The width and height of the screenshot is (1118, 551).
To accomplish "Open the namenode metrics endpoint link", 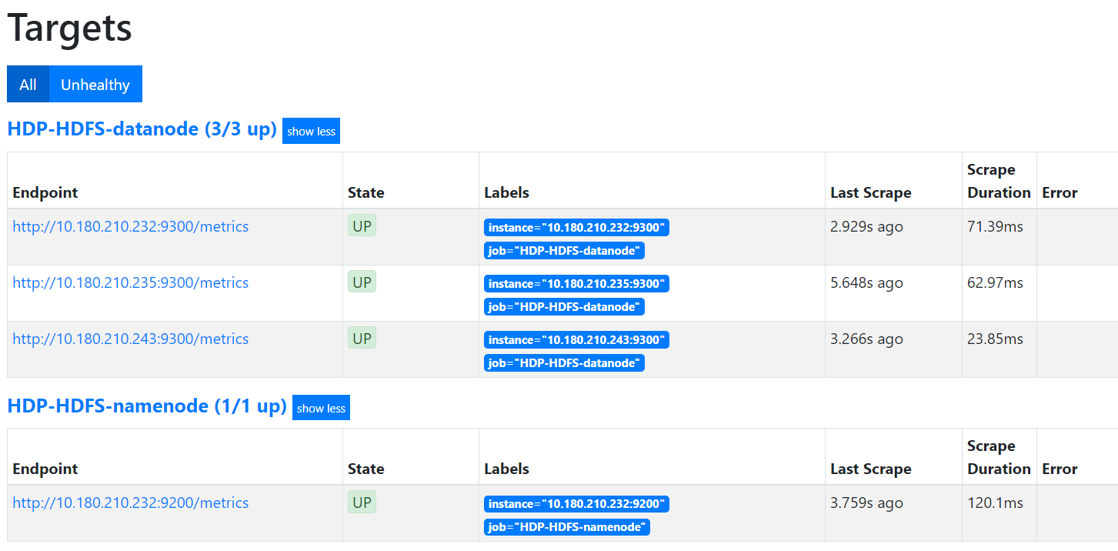I will pos(130,503).
